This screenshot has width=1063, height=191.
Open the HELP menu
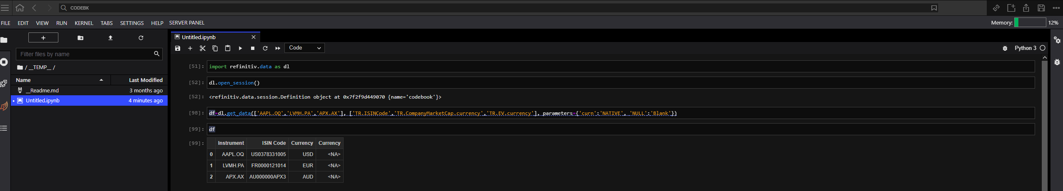click(157, 23)
